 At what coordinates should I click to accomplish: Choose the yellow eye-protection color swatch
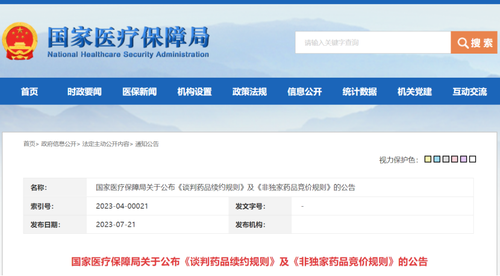428,159
